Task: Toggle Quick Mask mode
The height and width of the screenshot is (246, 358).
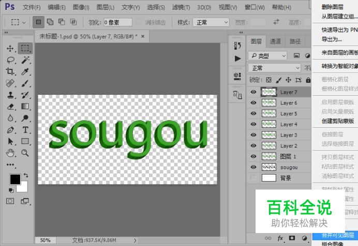Action: pos(10,201)
